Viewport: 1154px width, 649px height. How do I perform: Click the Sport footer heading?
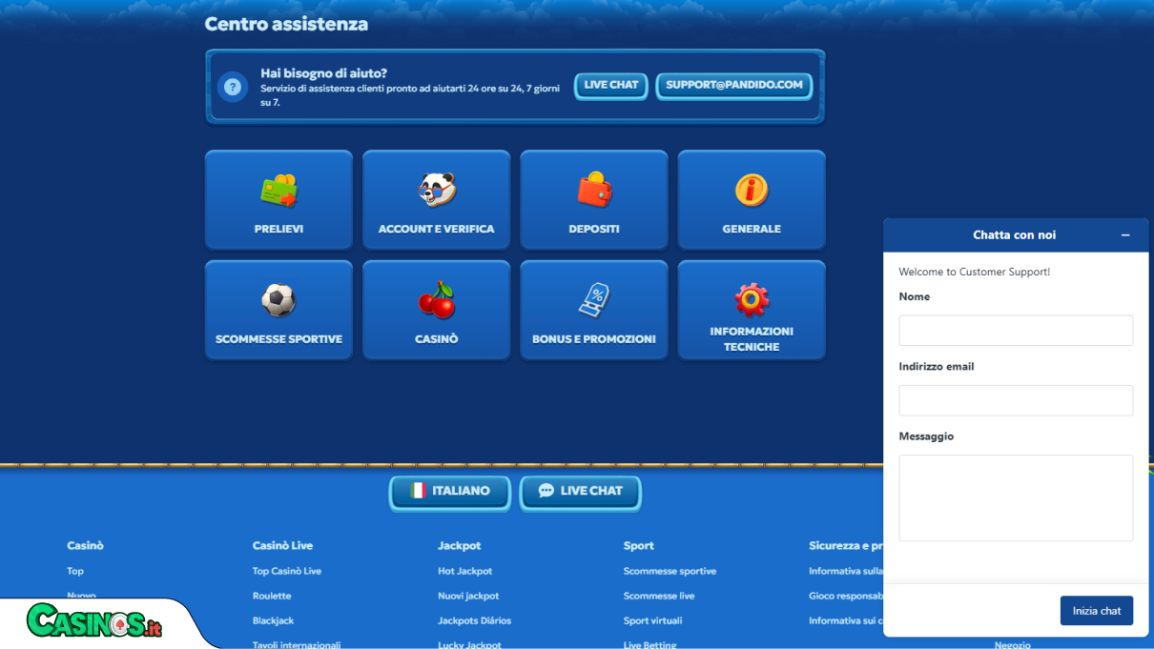click(639, 546)
